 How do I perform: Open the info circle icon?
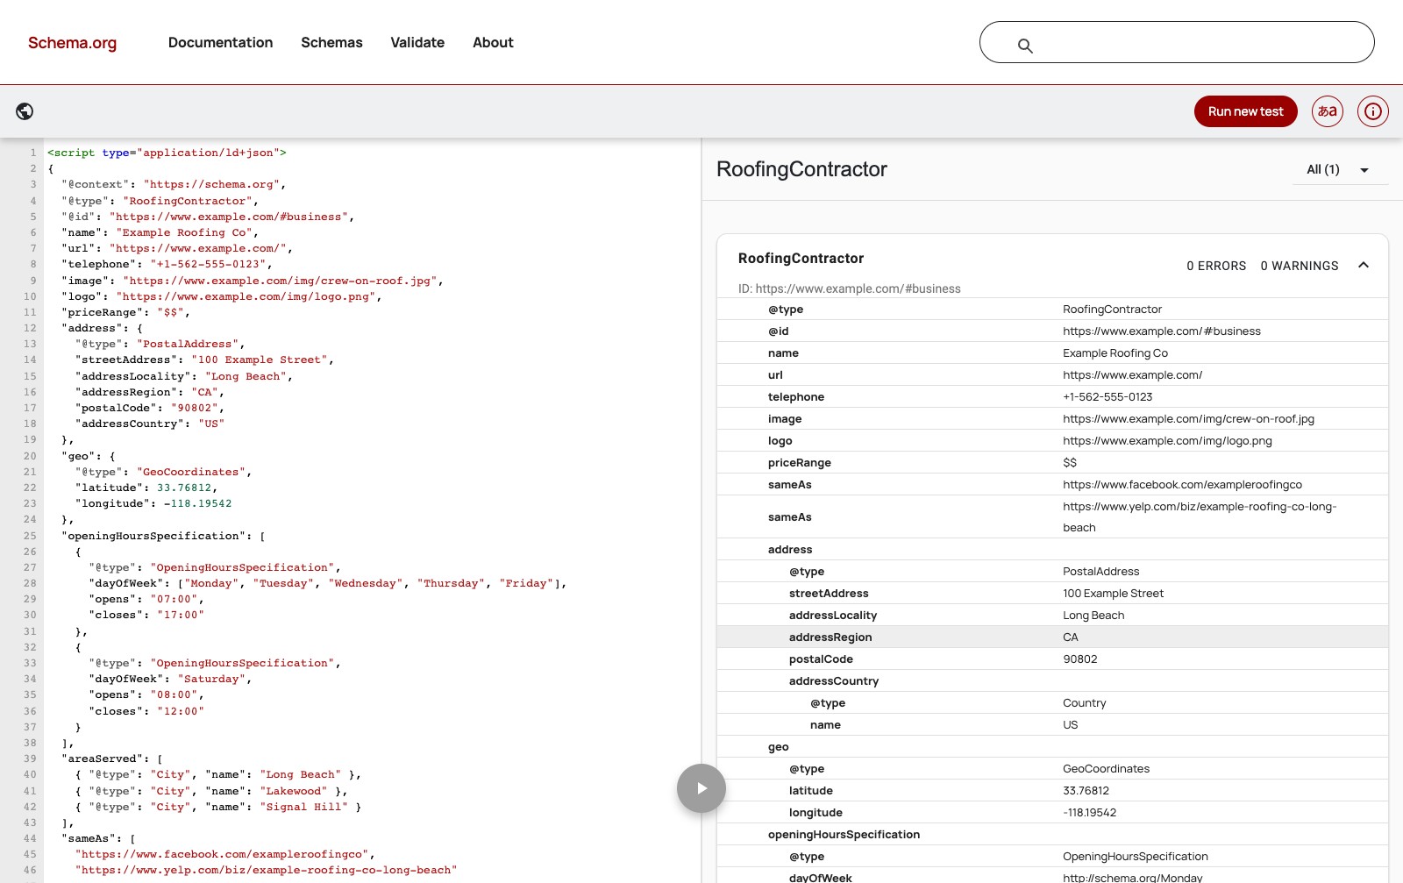click(x=1373, y=111)
